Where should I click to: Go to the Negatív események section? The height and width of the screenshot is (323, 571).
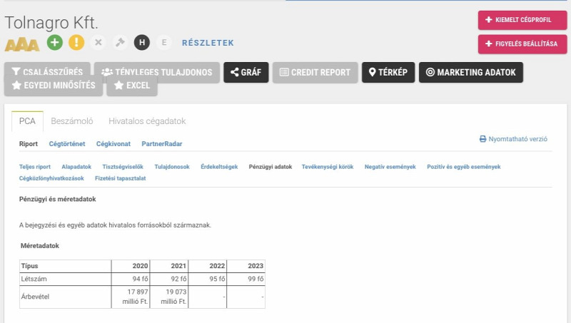coord(390,167)
